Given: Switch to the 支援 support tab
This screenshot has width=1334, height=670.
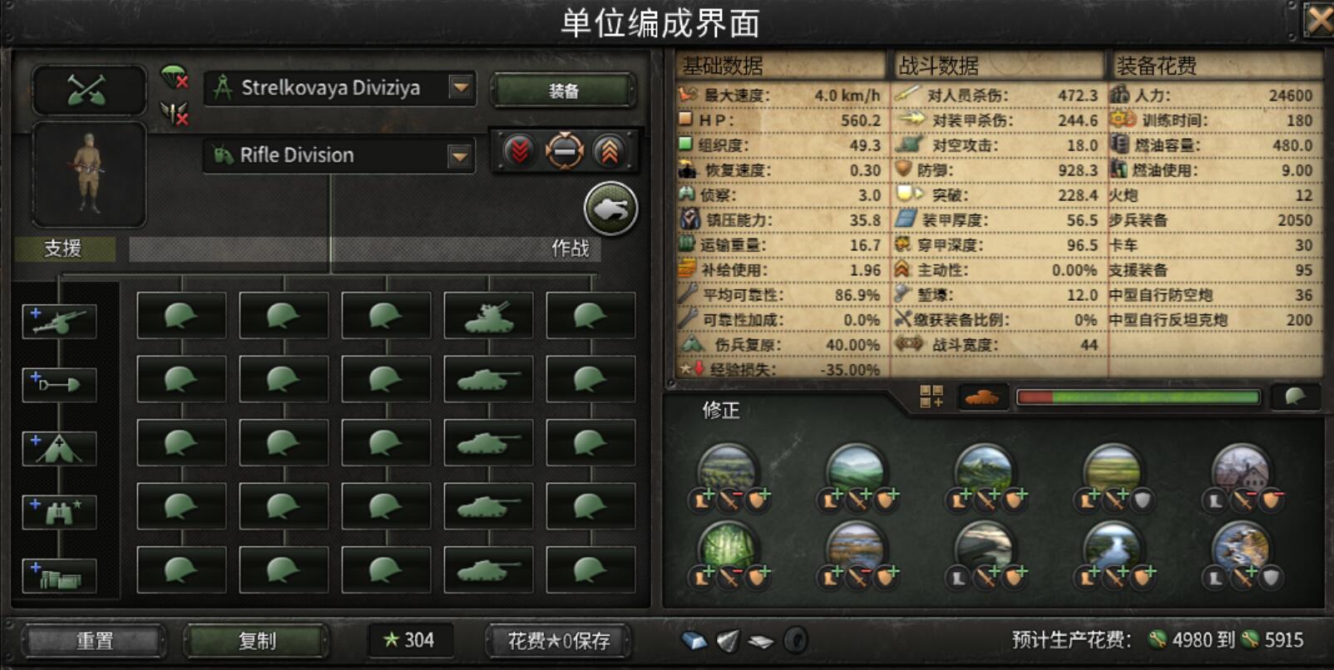Looking at the screenshot, I should (x=64, y=249).
